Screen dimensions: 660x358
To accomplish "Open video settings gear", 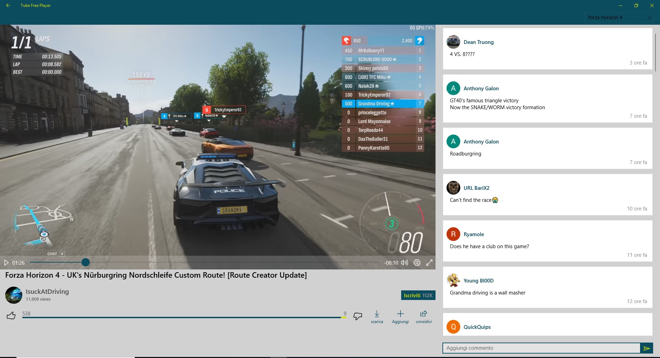I will coord(417,263).
